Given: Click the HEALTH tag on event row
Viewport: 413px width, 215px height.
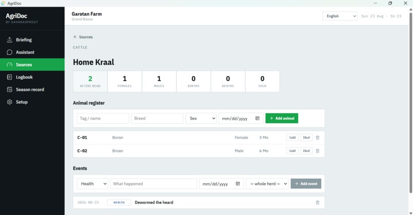Looking at the screenshot, I should point(119,202).
